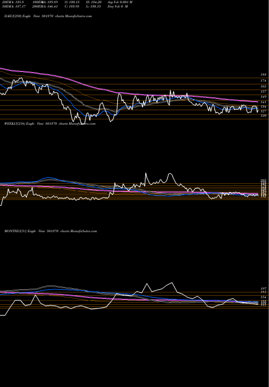Click the 154 price level on monthly axis

[x=263, y=297]
